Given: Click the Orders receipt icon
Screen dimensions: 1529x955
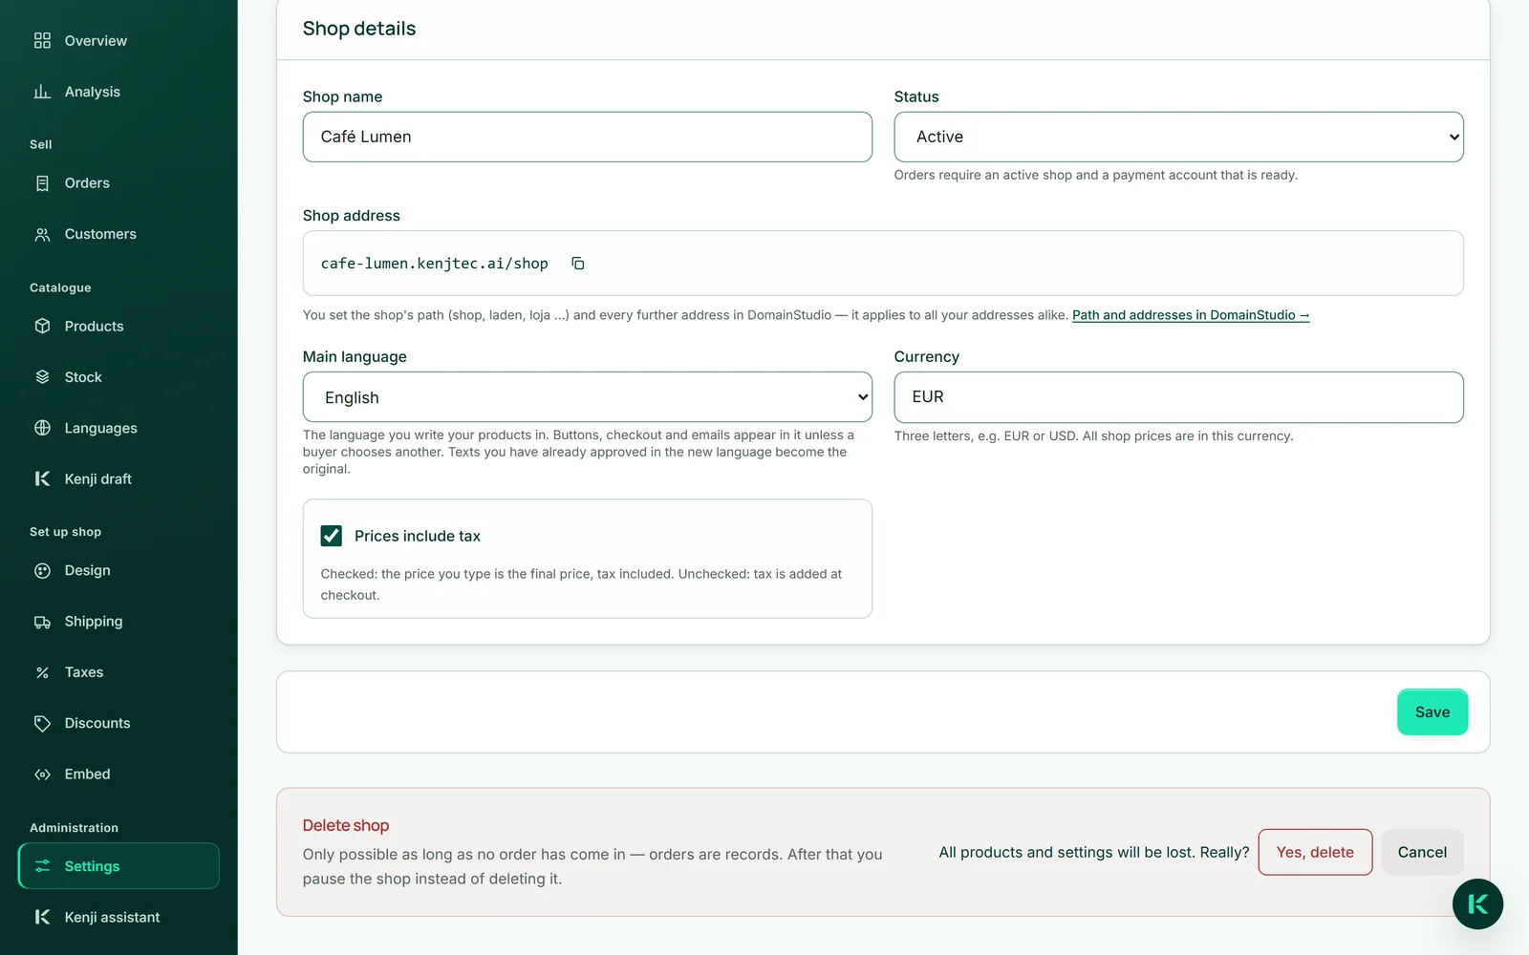Looking at the screenshot, I should pyautogui.click(x=42, y=183).
